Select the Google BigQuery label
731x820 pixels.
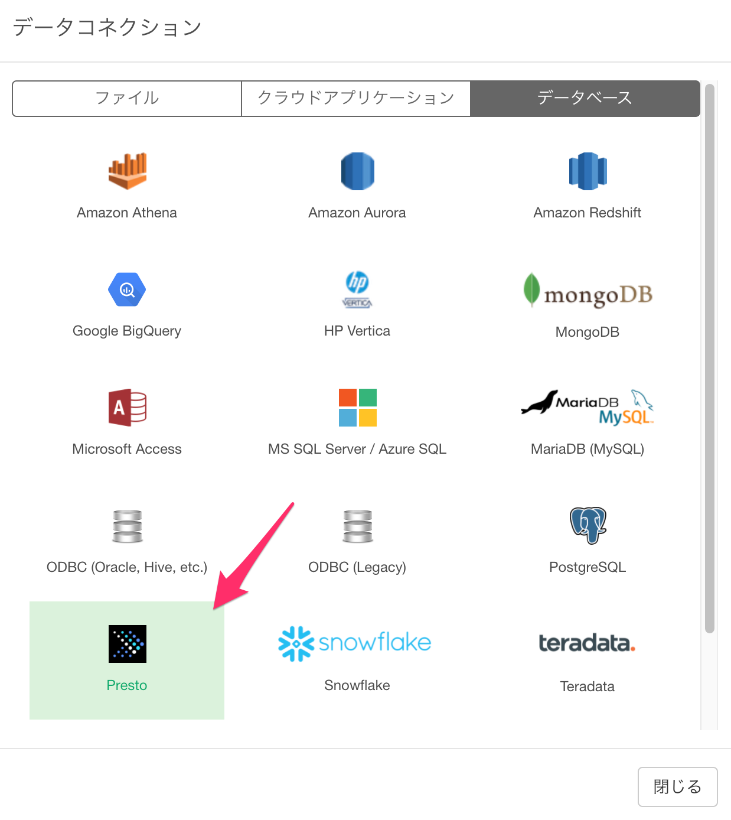pyautogui.click(x=127, y=331)
